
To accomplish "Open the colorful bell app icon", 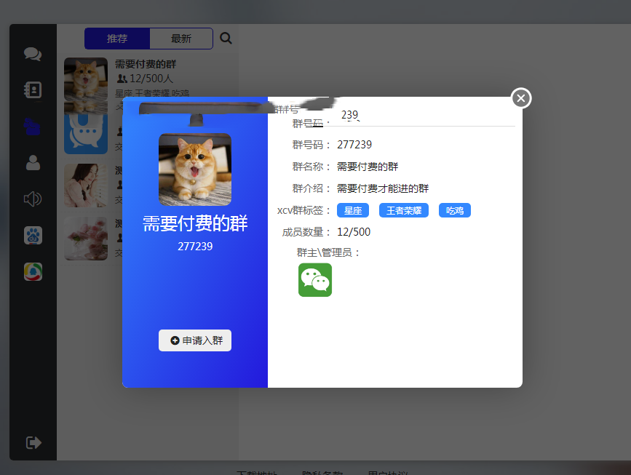I will click(x=33, y=271).
